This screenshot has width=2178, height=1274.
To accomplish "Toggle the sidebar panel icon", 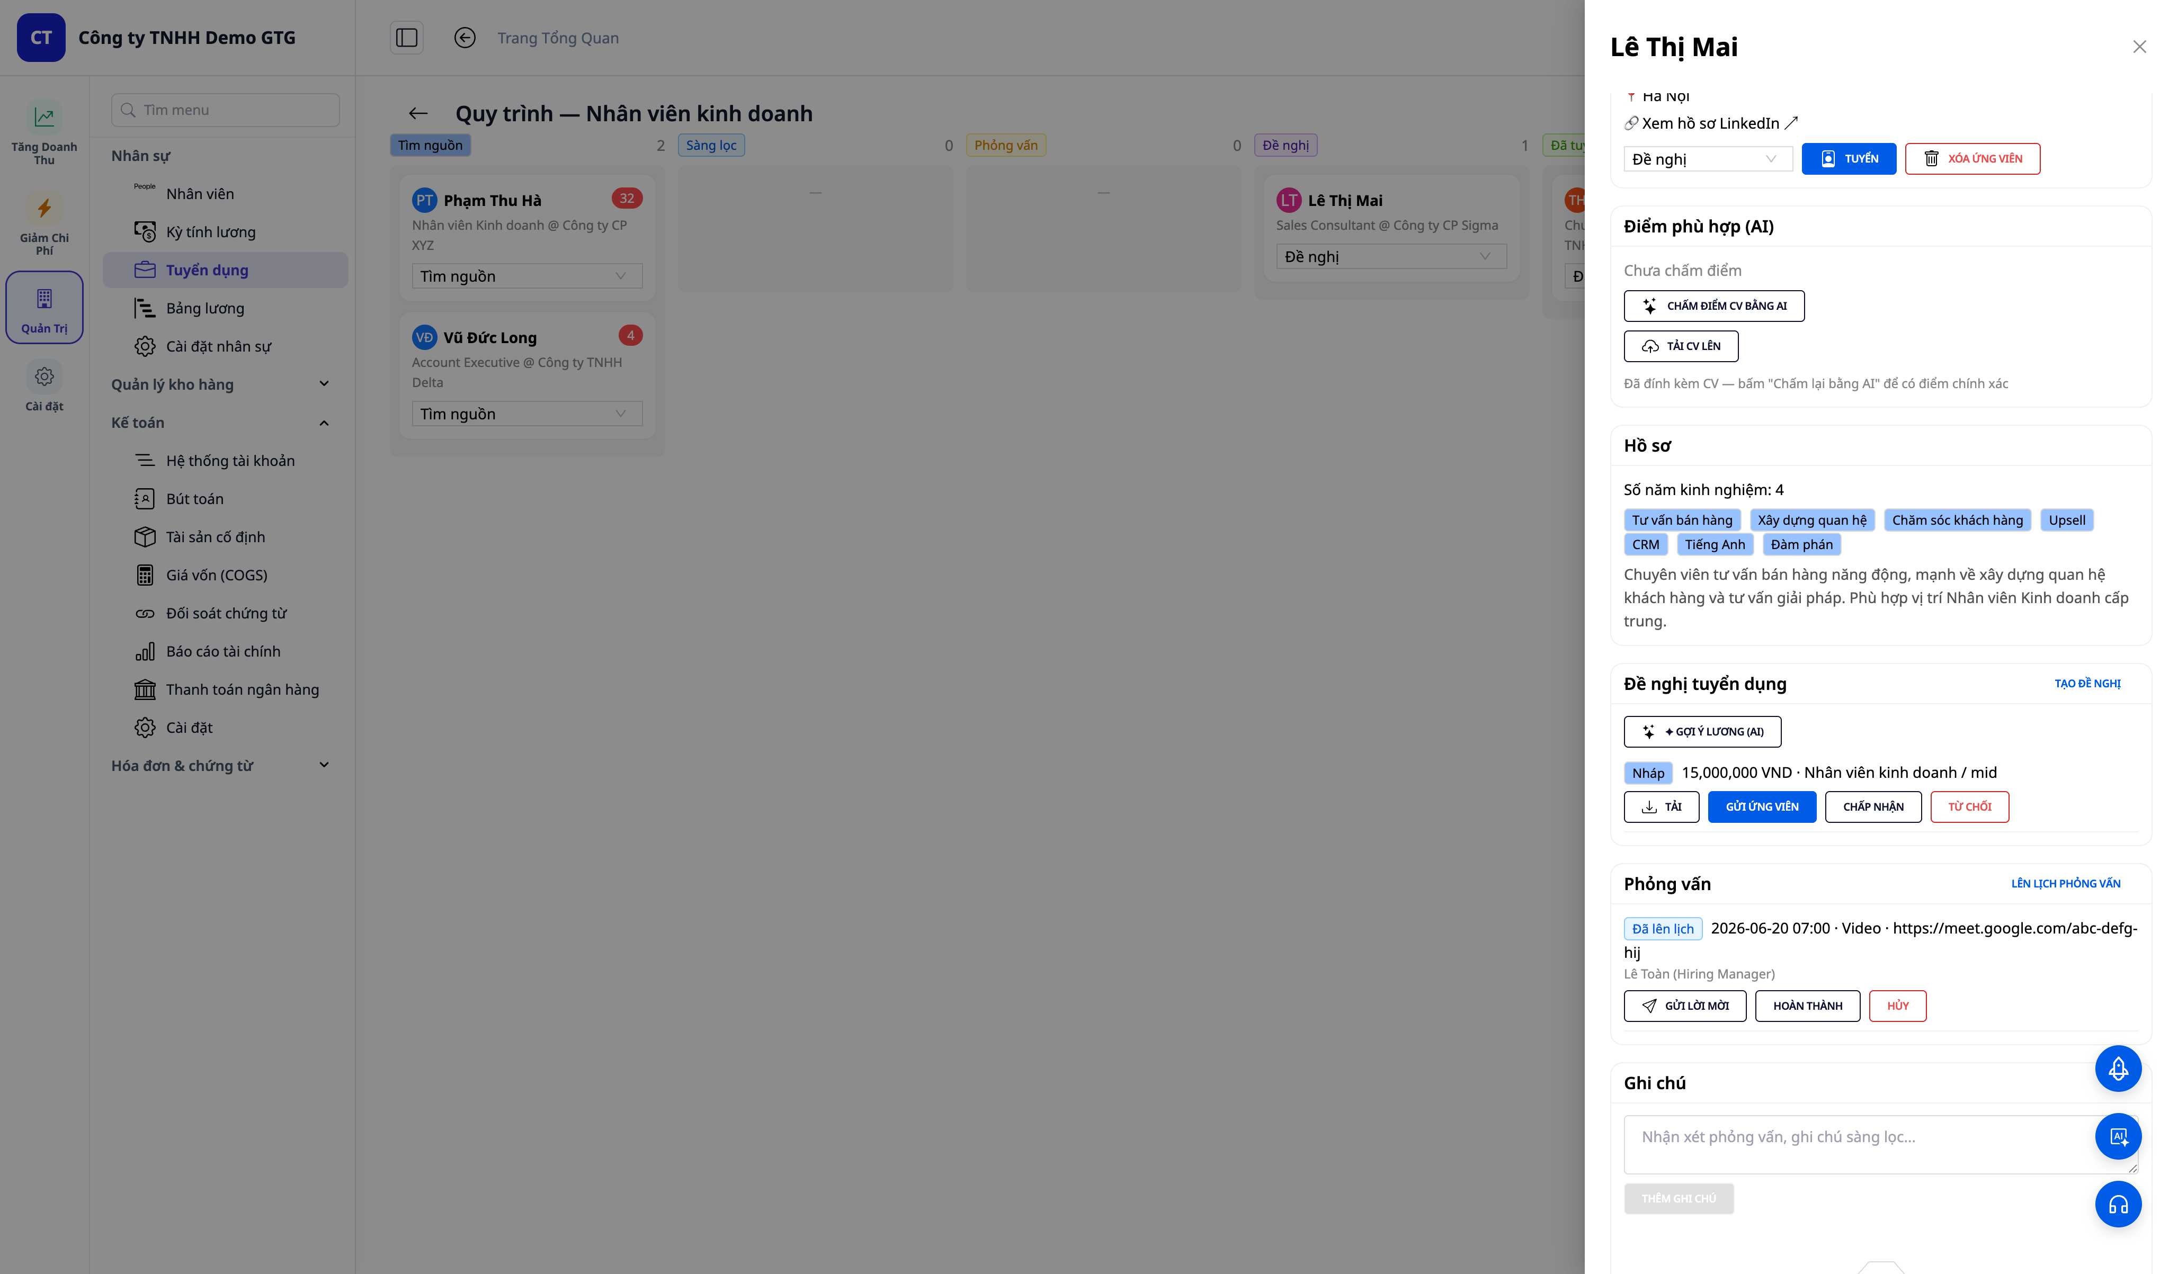I will pyautogui.click(x=406, y=38).
